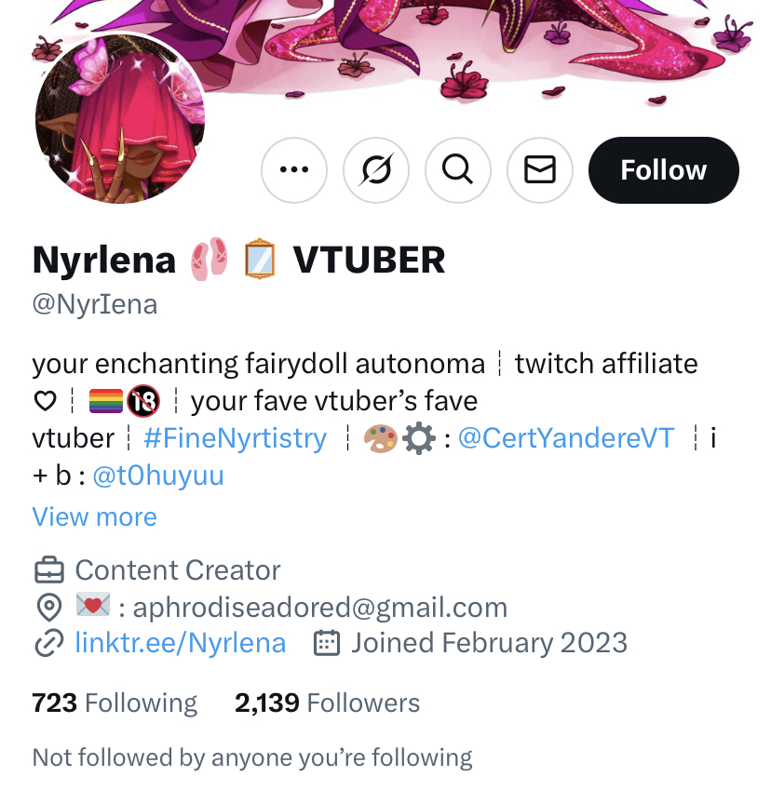This screenshot has width=771, height=803.
Task: Click the @NyrIena username handle
Action: (95, 304)
